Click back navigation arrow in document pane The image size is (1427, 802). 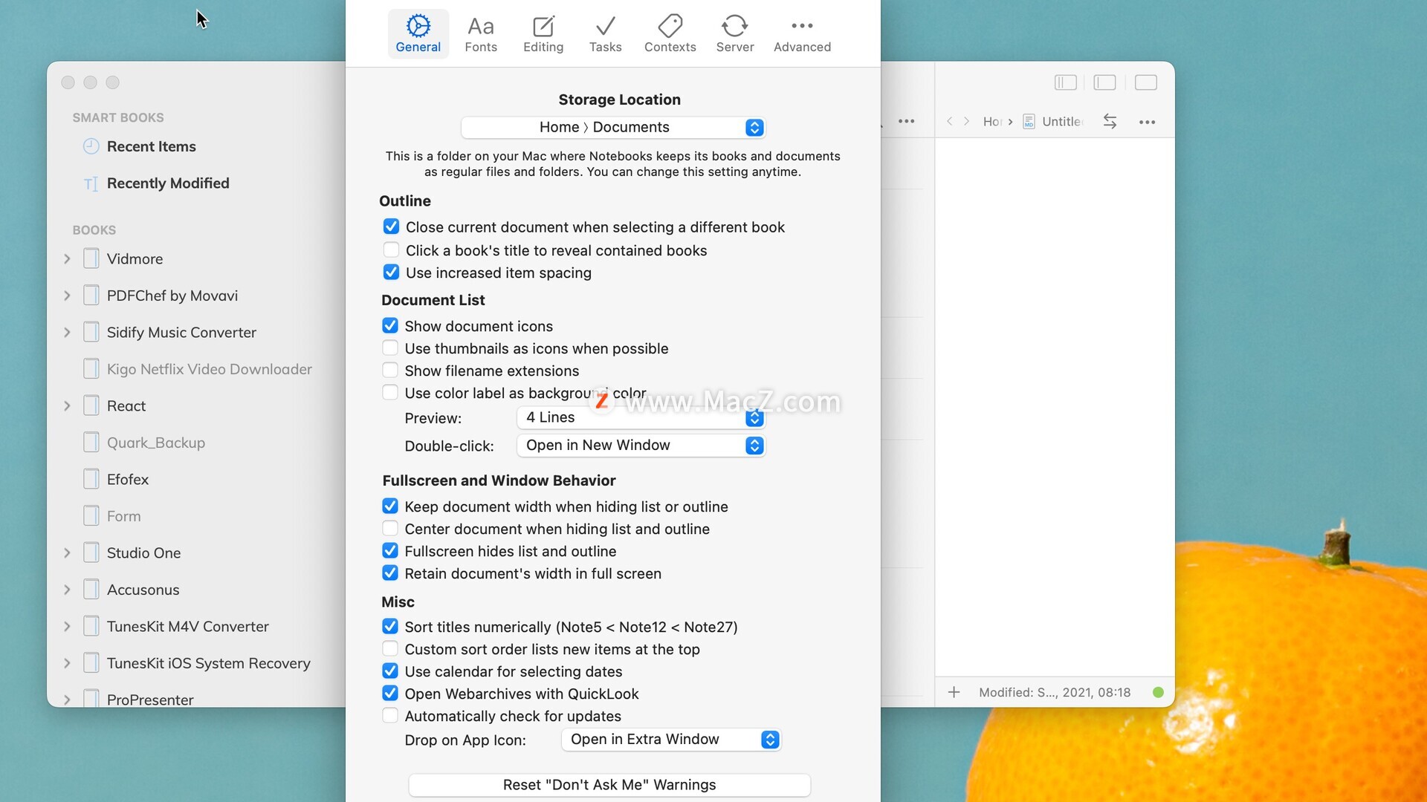tap(949, 121)
